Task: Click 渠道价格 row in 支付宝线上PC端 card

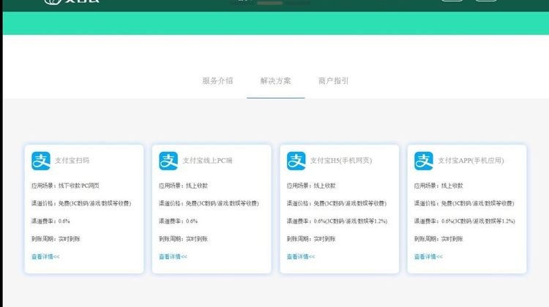Action: 209,203
